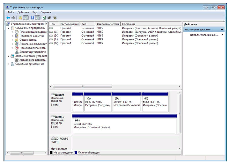Select the 'Планировщик заданий' clock icon
Viewport: 229px width, 163px height.
point(17,32)
